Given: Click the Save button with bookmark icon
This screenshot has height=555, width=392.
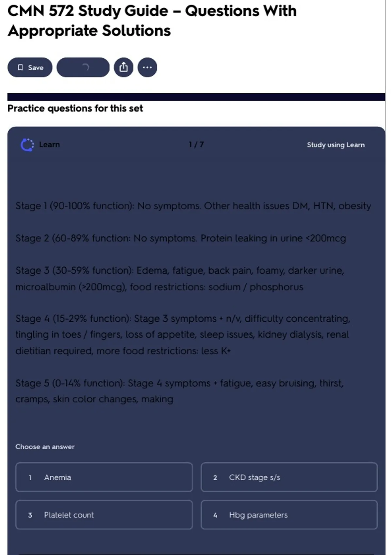Looking at the screenshot, I should click(x=30, y=68).
